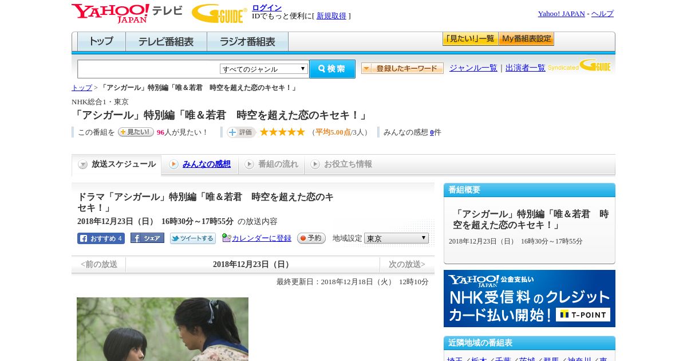Screen dimensions: 687x361
Task: Open the ジャンル一覧 link
Action: (473, 68)
